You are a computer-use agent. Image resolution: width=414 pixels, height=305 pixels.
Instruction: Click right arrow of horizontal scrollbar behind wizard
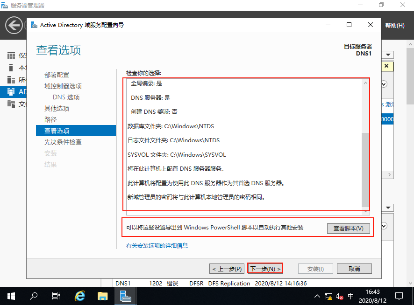(389, 174)
